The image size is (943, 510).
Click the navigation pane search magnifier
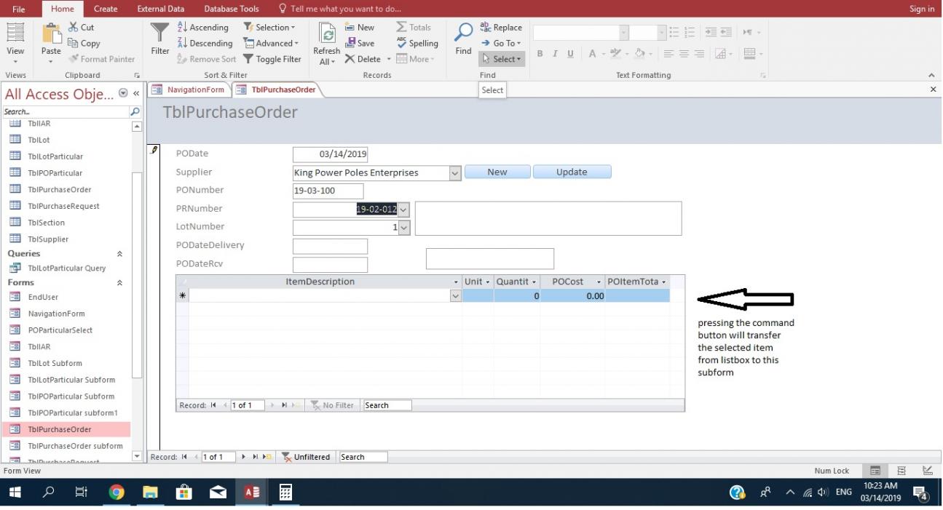pyautogui.click(x=135, y=112)
